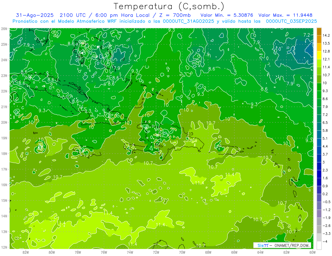The width and height of the screenshot is (332, 256).
Task: Click the 6.5 color scale label
Action: point(326,122)
